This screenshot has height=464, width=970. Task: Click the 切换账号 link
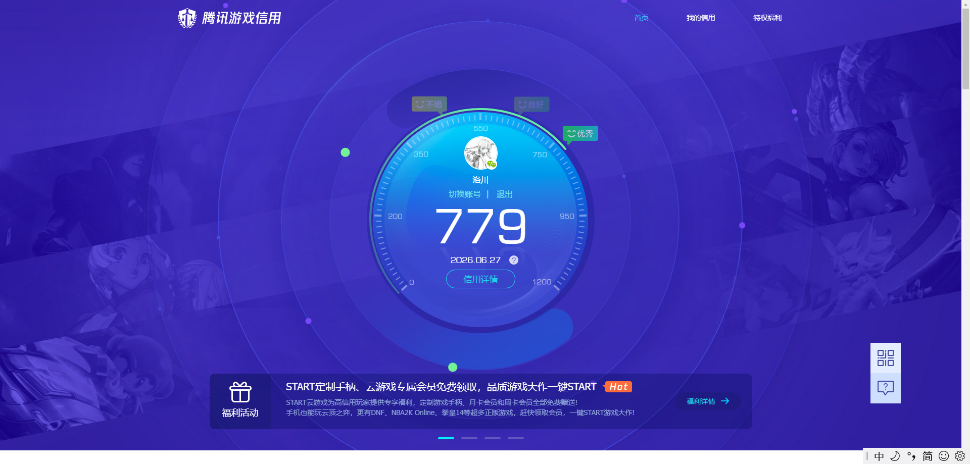tap(465, 194)
